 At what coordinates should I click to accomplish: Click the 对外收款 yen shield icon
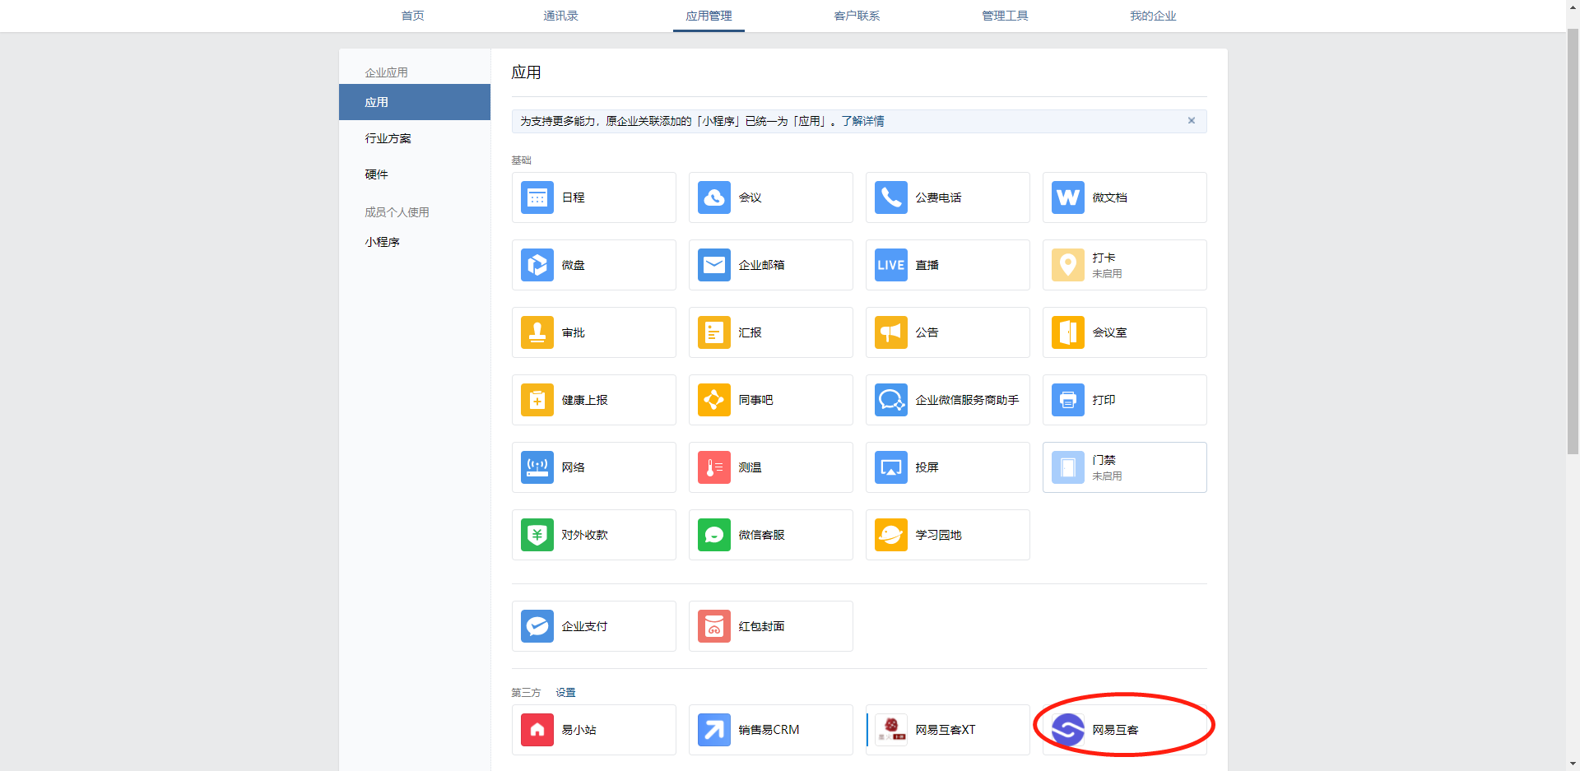[537, 535]
